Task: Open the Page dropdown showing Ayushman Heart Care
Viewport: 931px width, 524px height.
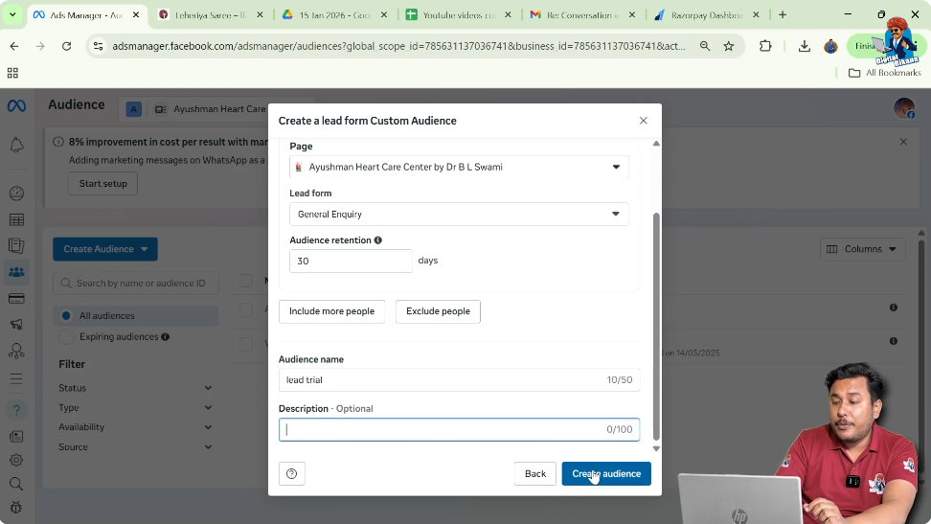Action: (x=459, y=167)
